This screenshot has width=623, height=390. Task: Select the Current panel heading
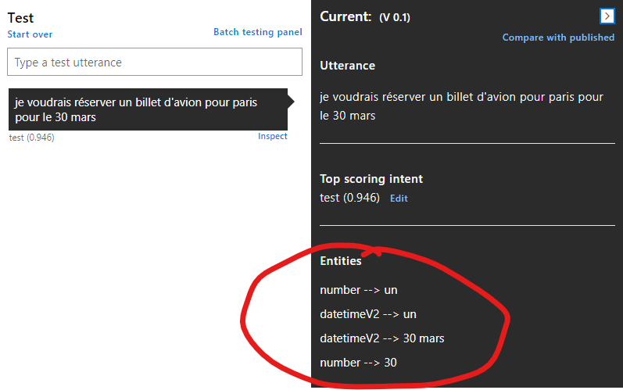click(x=345, y=16)
